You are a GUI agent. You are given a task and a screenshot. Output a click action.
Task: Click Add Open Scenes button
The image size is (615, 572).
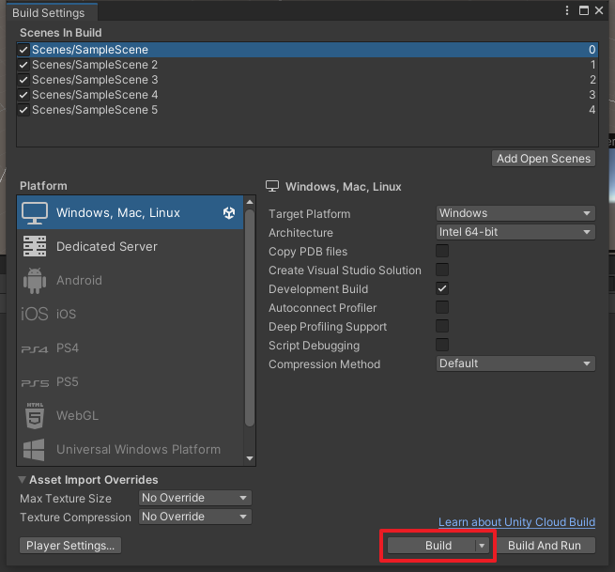(544, 159)
